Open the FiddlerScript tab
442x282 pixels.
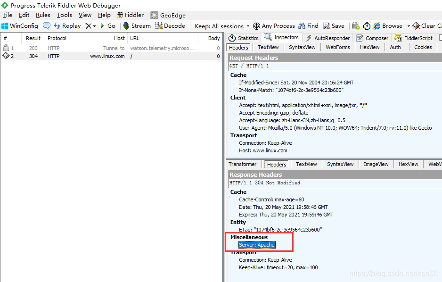[x=413, y=38]
